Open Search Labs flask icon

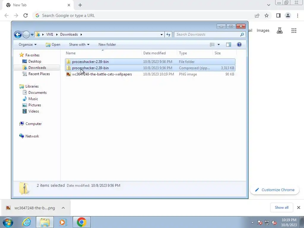point(280,31)
